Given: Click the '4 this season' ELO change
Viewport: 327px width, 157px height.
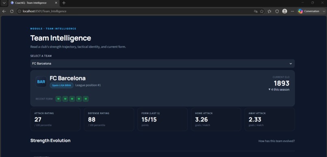Looking at the screenshot, I should [x=279, y=89].
